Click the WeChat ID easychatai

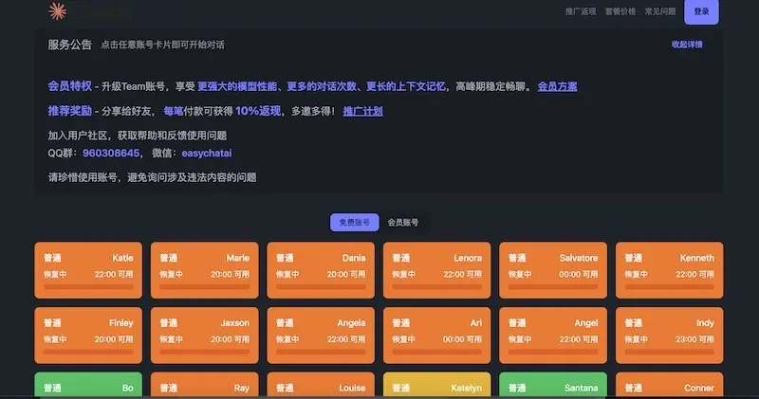pos(207,154)
